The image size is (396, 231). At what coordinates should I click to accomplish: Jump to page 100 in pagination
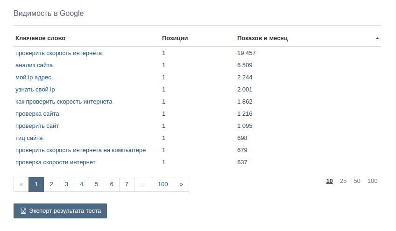coord(163,184)
